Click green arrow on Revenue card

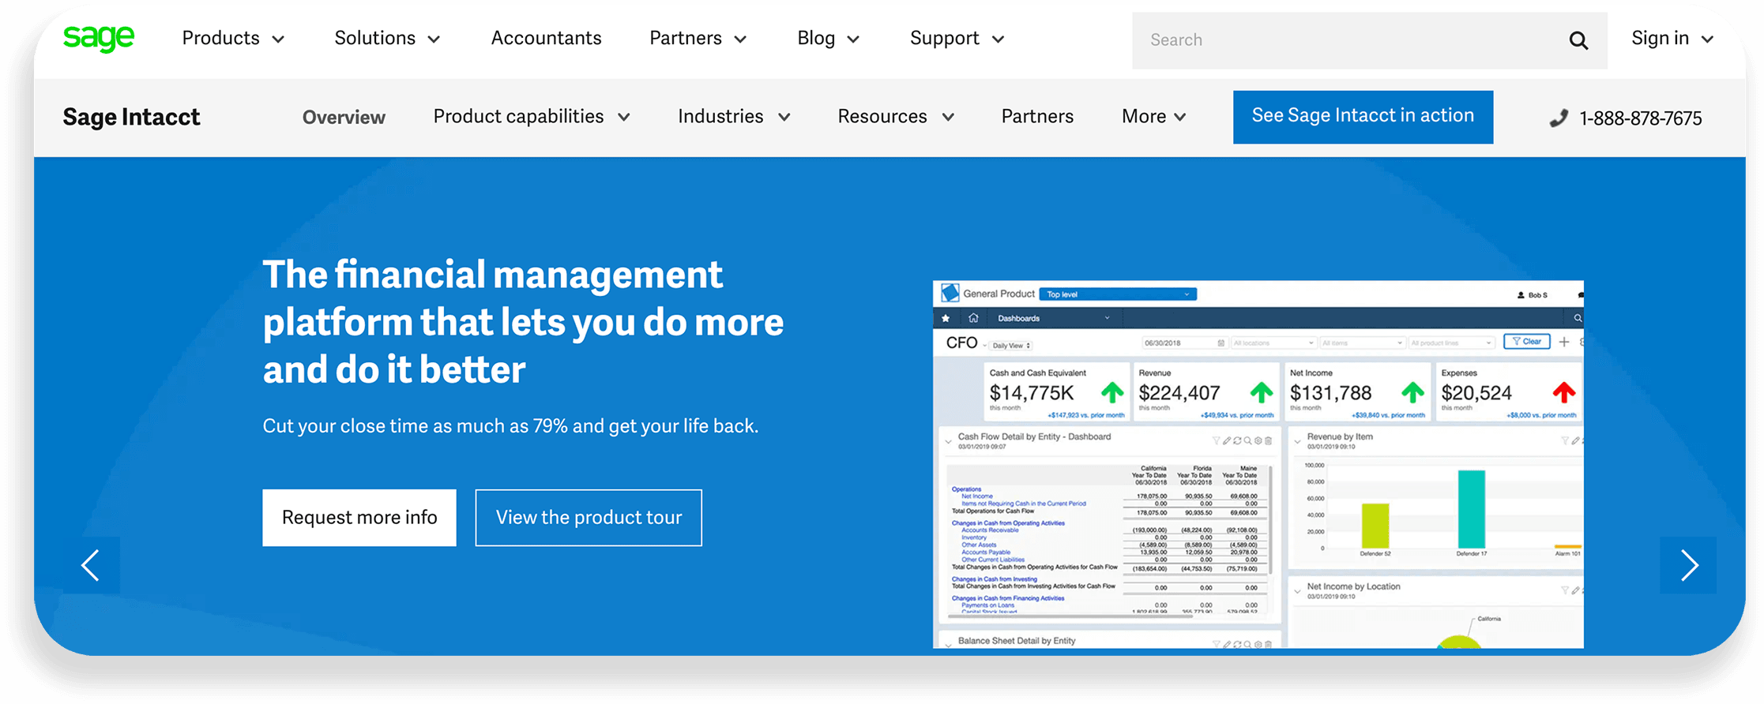[1262, 392]
